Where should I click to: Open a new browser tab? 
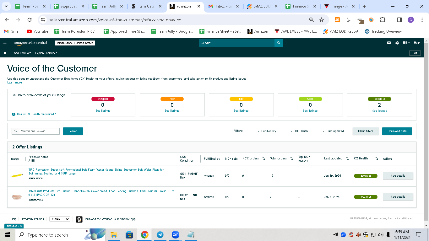click(364, 6)
